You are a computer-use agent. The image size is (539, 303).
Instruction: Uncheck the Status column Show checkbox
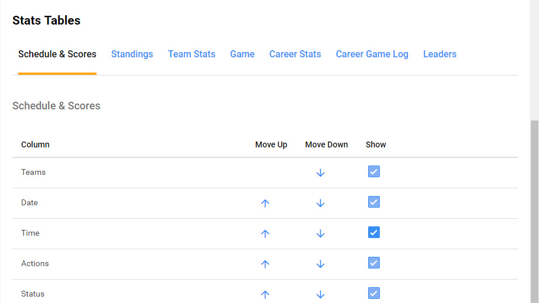(x=374, y=293)
